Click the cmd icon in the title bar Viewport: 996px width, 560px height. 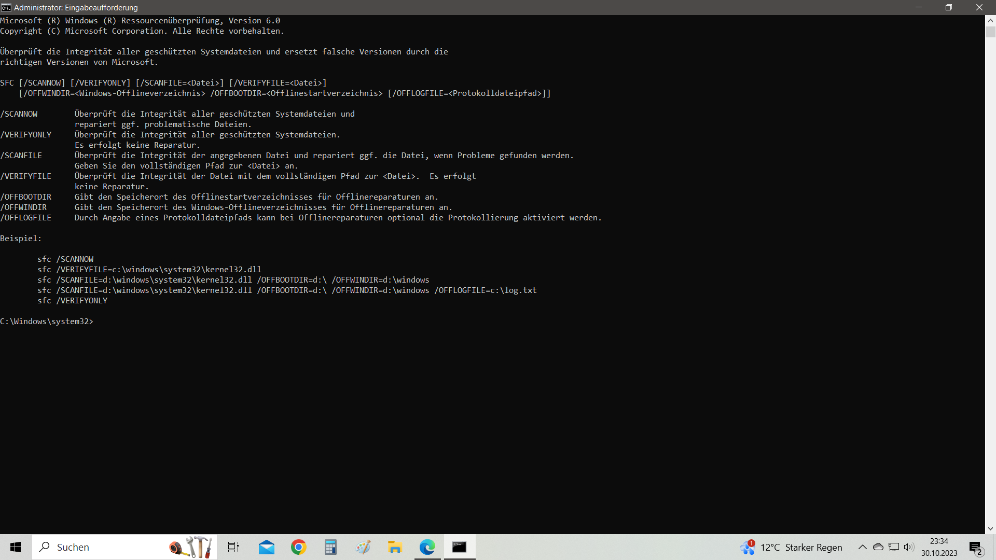(x=6, y=7)
